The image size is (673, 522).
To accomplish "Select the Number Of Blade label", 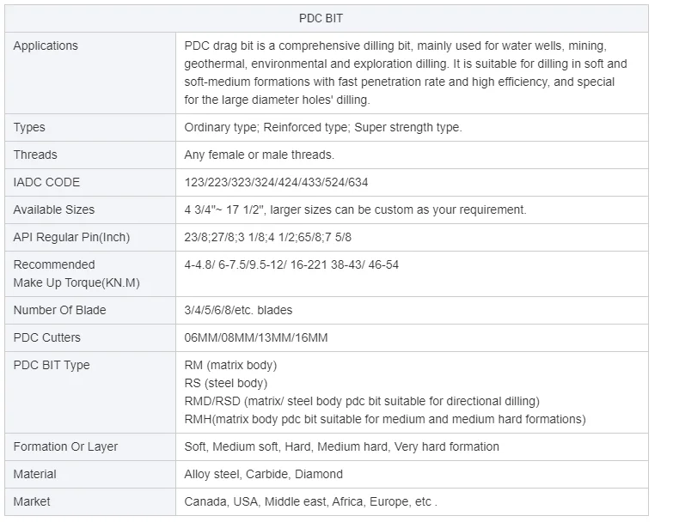I will pyautogui.click(x=59, y=311).
